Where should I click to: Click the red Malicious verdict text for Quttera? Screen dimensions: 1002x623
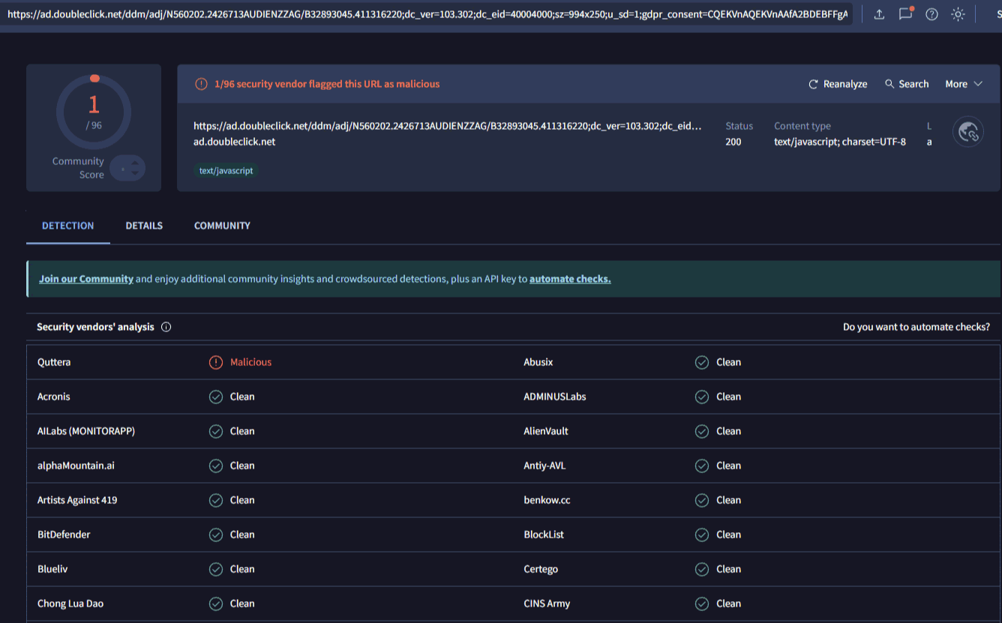click(251, 362)
